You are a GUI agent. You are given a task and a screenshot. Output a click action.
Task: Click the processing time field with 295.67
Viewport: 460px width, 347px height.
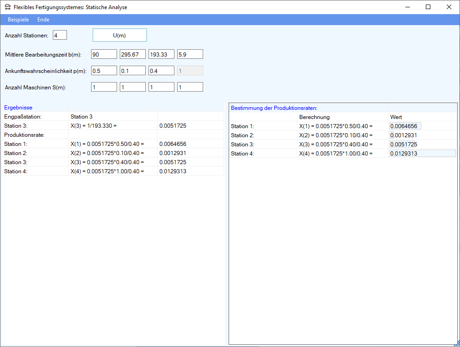[x=133, y=54]
